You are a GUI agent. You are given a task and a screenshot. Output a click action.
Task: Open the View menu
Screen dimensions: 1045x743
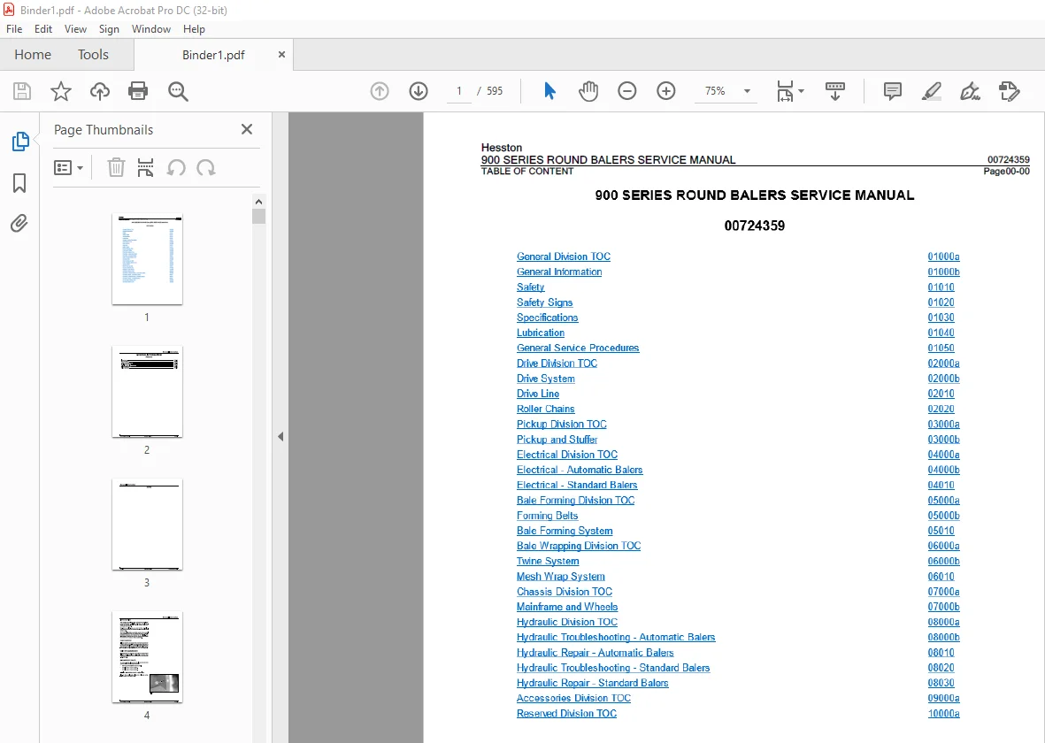(x=75, y=28)
